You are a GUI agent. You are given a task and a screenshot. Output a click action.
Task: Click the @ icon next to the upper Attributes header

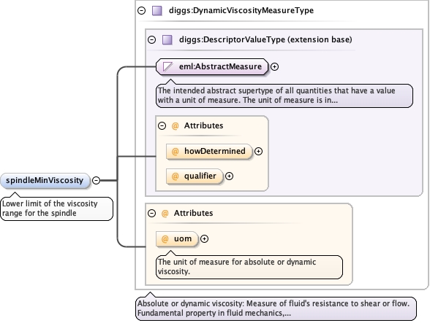[x=175, y=126]
